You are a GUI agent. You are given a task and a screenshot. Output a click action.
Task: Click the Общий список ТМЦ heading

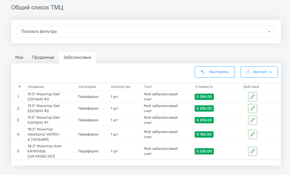37,8
